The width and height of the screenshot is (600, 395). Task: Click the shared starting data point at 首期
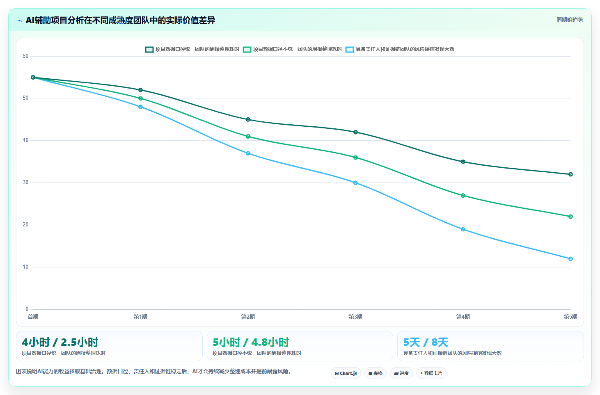pos(33,77)
